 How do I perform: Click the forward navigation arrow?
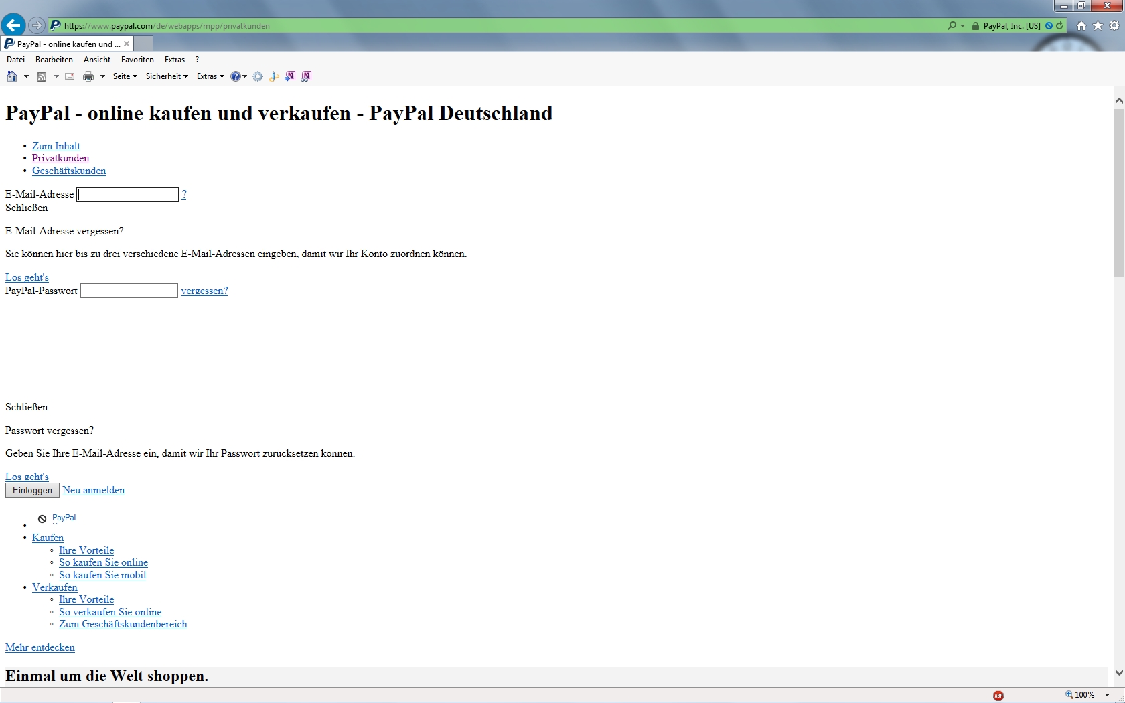[37, 25]
